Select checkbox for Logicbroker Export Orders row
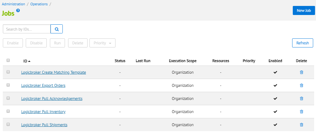 coord(8,85)
